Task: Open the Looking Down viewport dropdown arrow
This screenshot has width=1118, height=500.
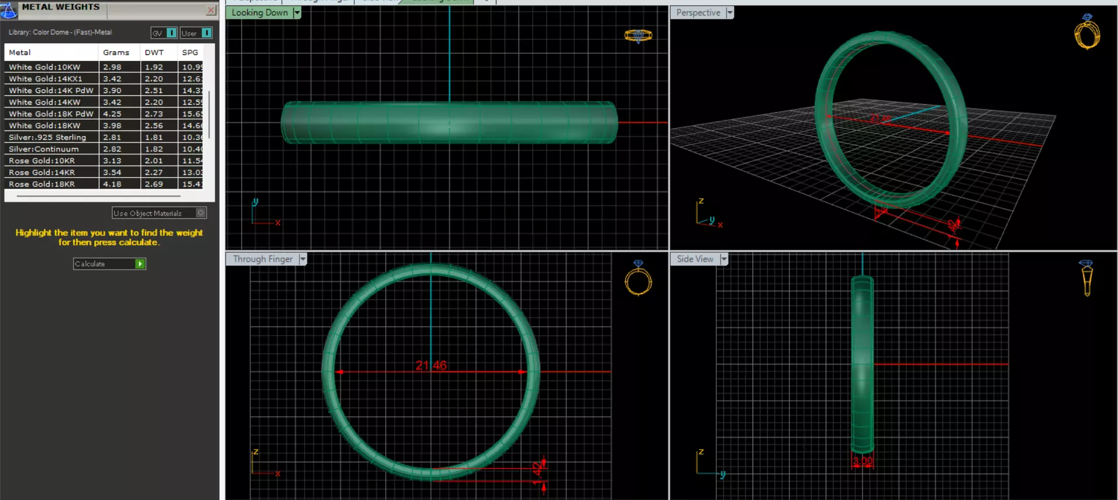Action: point(296,12)
